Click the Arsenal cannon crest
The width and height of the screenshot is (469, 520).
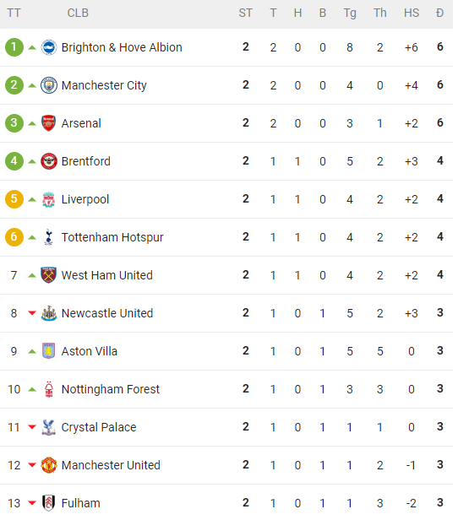(49, 123)
